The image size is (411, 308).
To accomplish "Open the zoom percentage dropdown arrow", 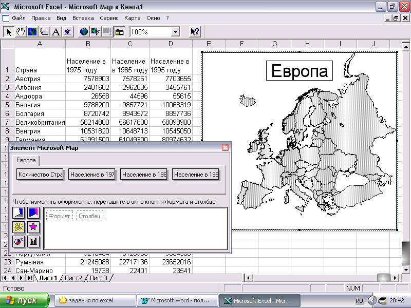I will (x=175, y=32).
